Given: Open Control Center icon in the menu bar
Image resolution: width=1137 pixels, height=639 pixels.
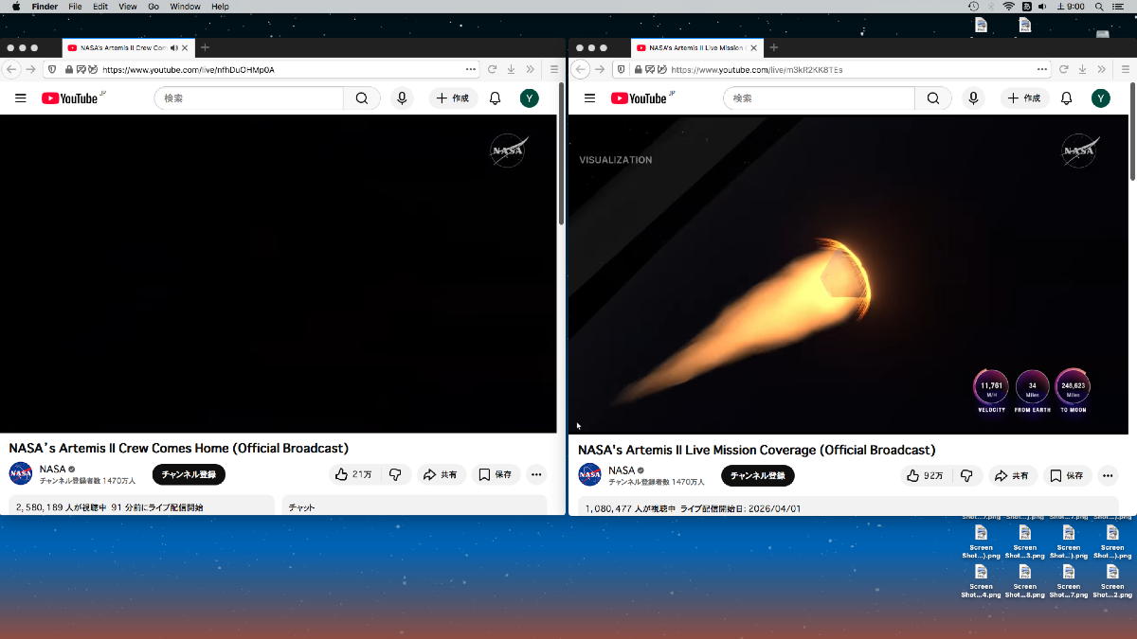Looking at the screenshot, I should point(1118,7).
